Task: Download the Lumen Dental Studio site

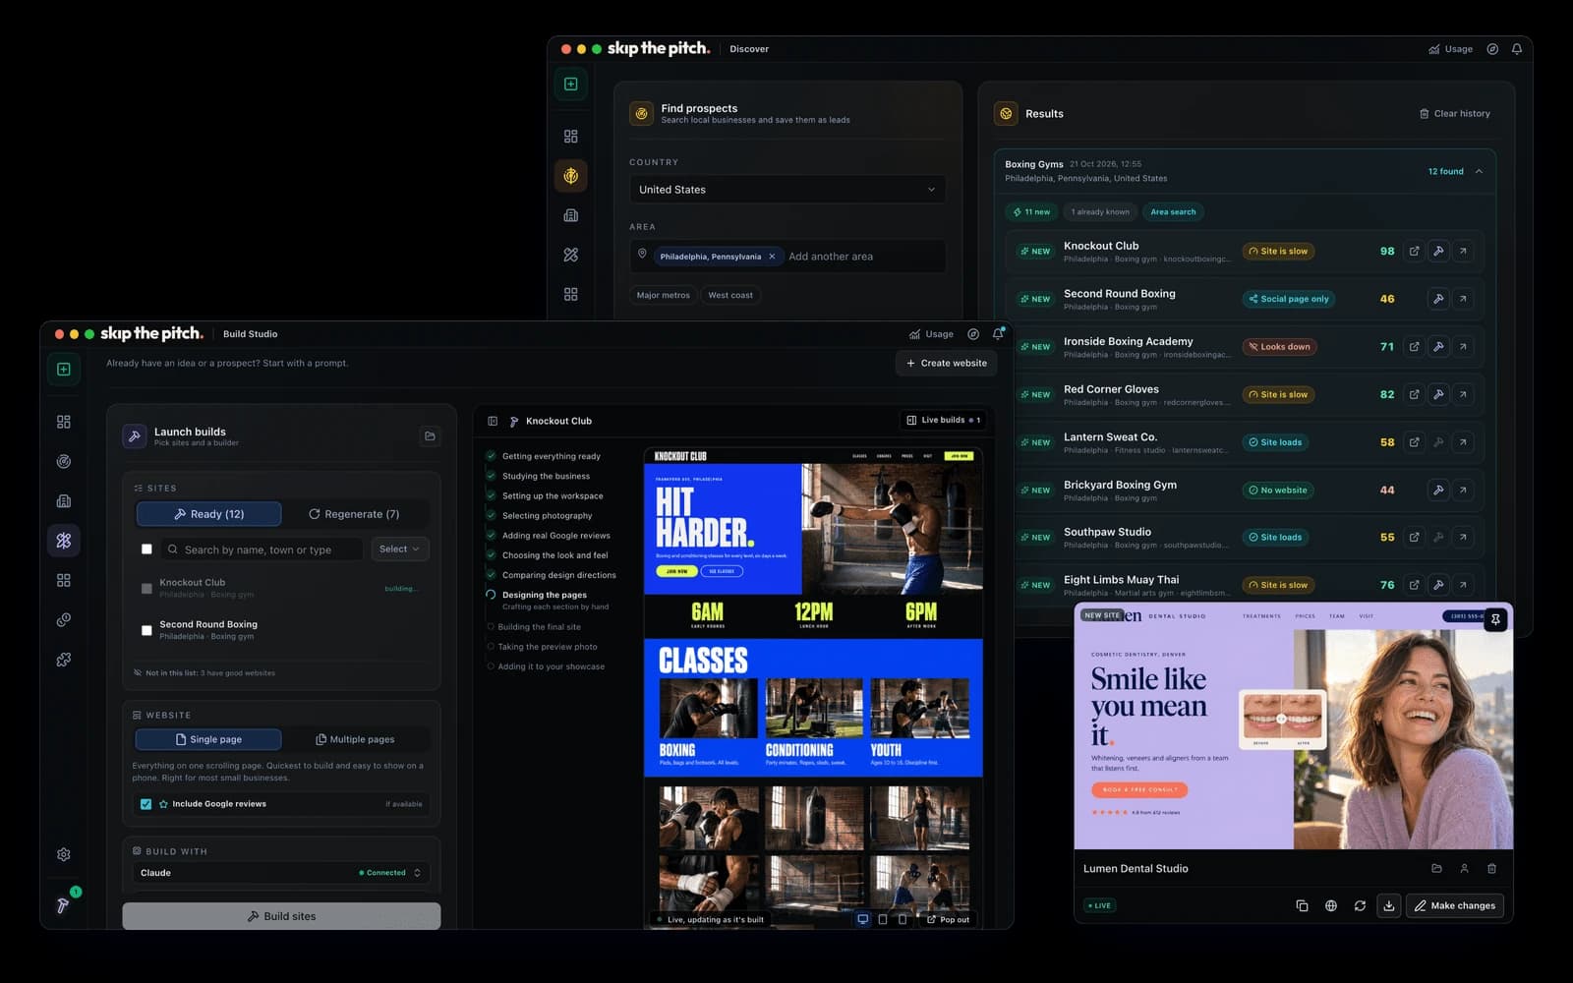Action: (1388, 905)
